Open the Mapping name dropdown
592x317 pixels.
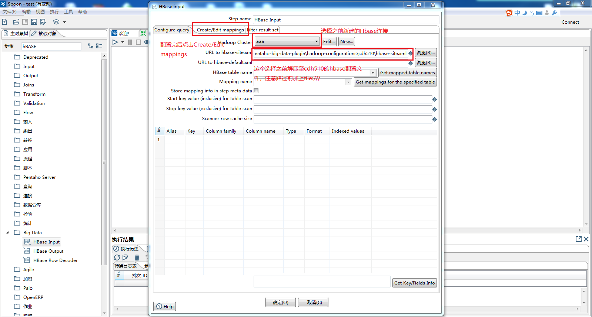(348, 82)
